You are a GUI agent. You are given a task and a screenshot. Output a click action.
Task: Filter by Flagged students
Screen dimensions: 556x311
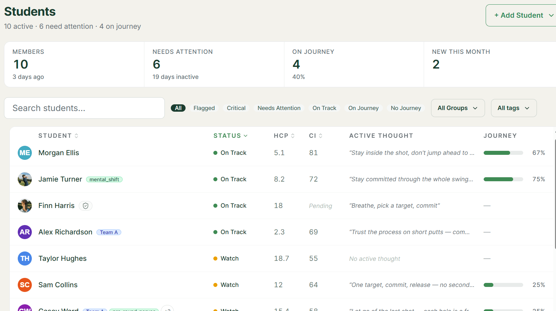click(x=204, y=108)
